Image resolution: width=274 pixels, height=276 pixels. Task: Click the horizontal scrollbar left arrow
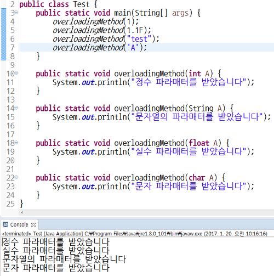pos(22,212)
